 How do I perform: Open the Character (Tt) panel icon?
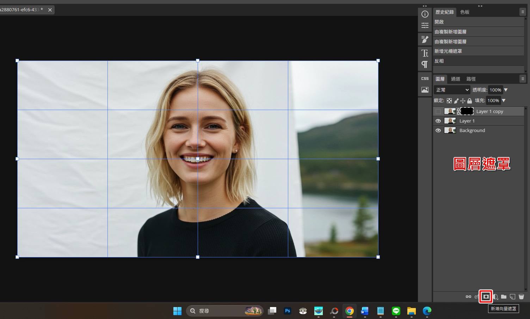[x=425, y=53]
